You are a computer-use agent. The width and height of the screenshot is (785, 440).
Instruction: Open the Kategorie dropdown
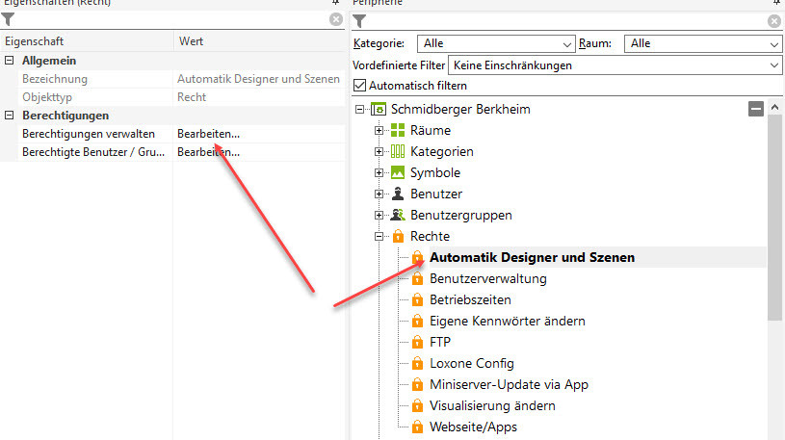[x=495, y=43]
